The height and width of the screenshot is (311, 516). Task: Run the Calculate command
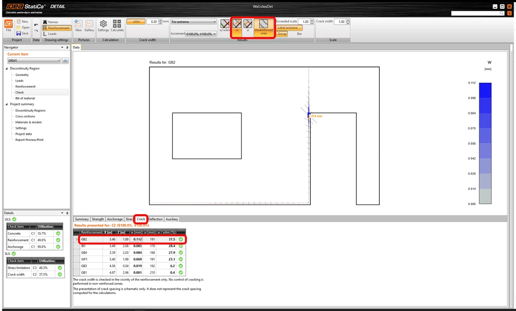tap(117, 26)
